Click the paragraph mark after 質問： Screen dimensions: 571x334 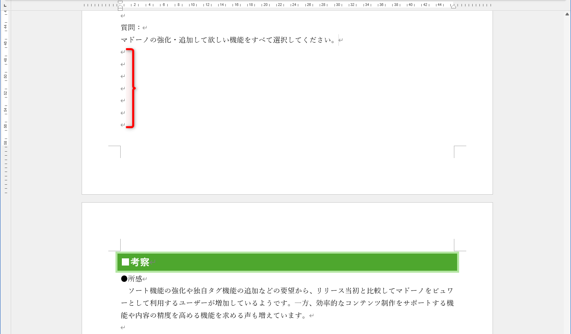(x=145, y=27)
